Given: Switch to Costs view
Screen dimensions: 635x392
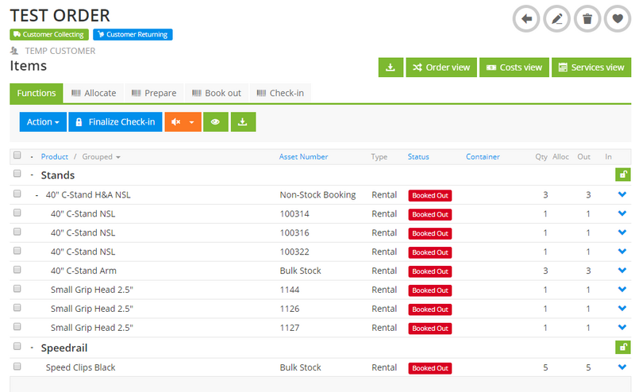Looking at the screenshot, I should [x=514, y=67].
